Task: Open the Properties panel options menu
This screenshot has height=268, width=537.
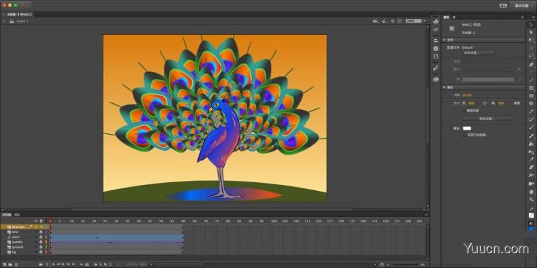Action: (522, 17)
